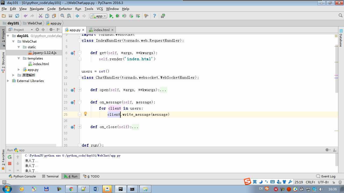This screenshot has height=193, width=344.
Task: Click the Windows Start button
Action: 7,189
